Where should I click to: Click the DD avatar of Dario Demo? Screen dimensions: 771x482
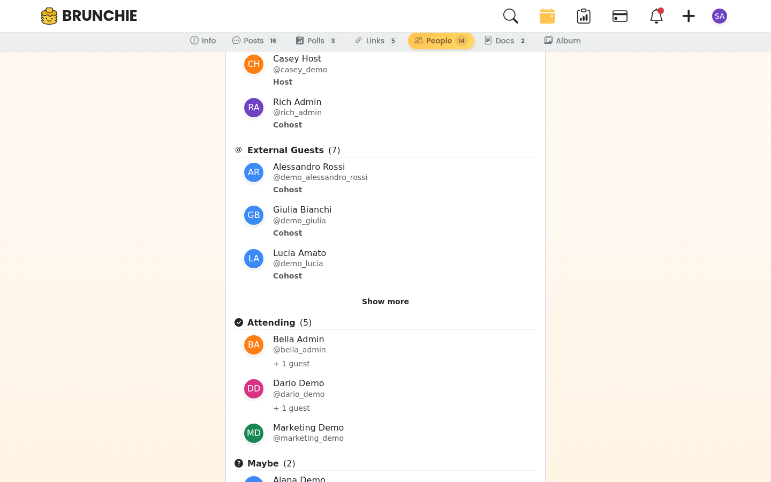(254, 389)
